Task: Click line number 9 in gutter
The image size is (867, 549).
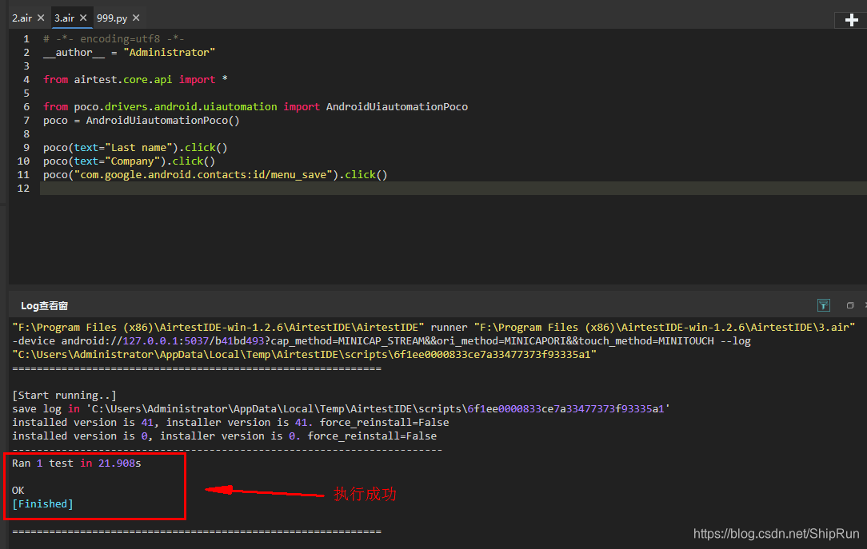Action: pyautogui.click(x=26, y=148)
